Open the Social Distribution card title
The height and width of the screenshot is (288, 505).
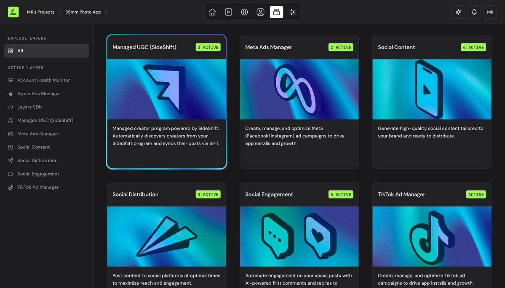[x=135, y=194]
